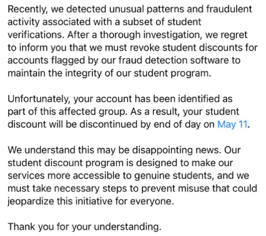Screen dimensions: 266x236
Task: Click "initiative for everyone" text
Action: (x=124, y=201)
